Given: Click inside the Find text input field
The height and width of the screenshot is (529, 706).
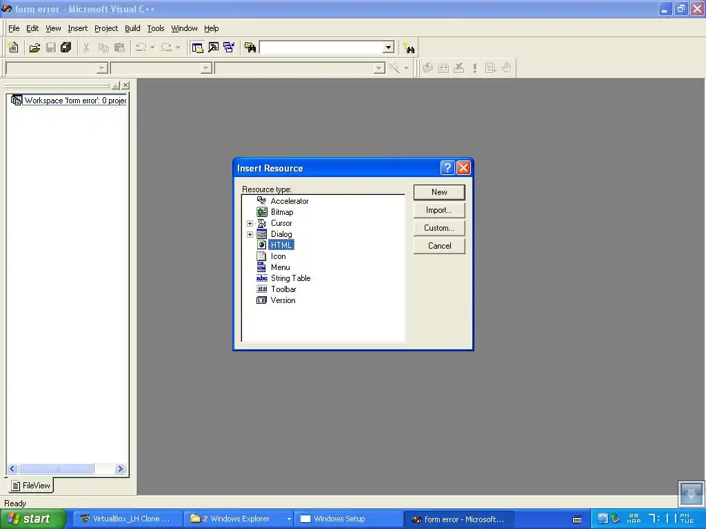Looking at the screenshot, I should click(x=321, y=48).
